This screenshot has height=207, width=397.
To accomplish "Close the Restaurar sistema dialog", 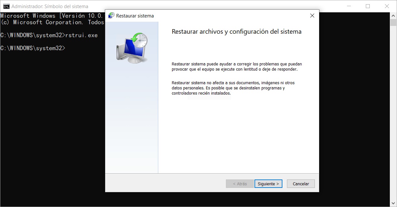I will [312, 16].
